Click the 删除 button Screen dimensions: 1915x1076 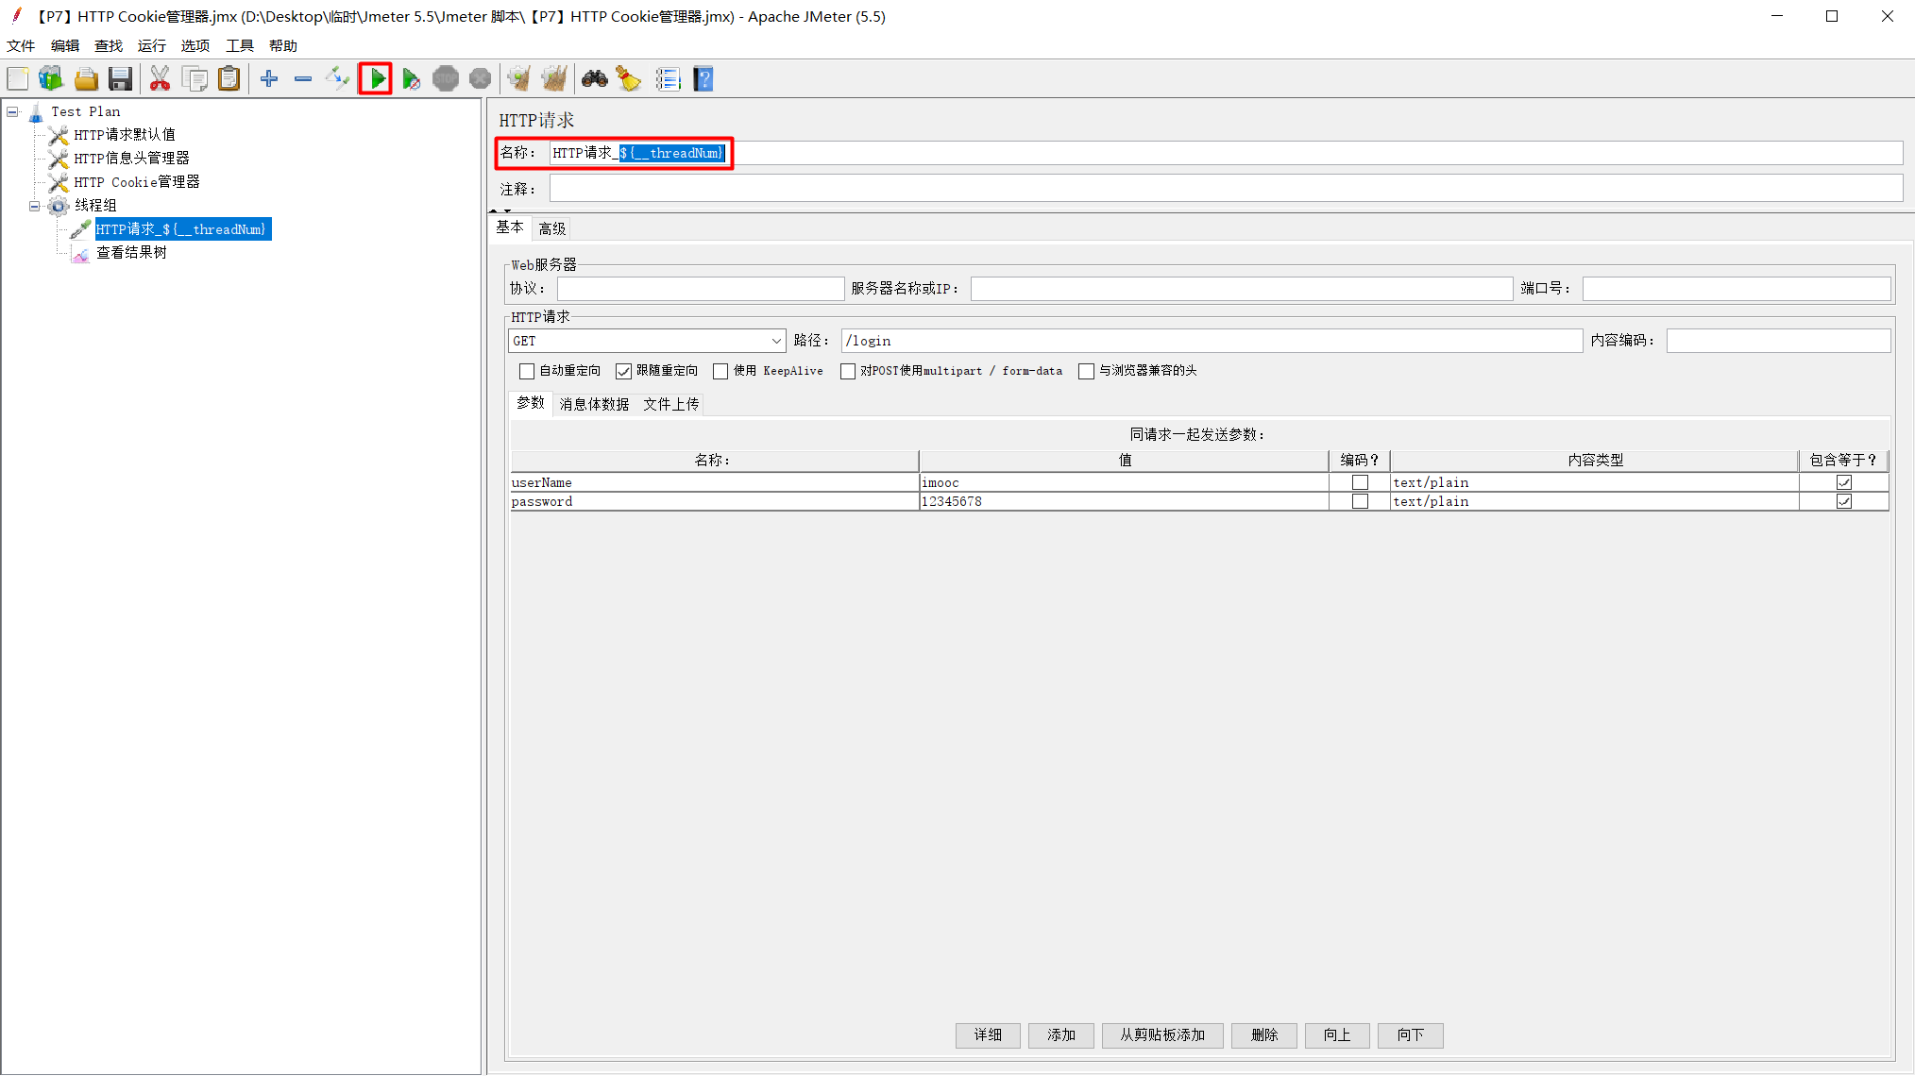tap(1264, 1035)
